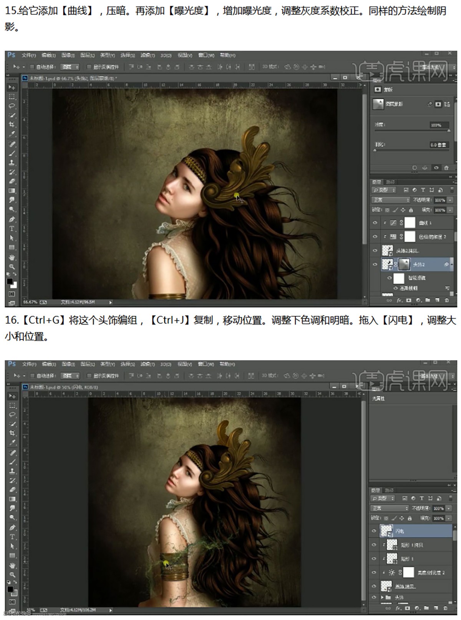Click foreground color swatch in upper toolbar
The width and height of the screenshot is (461, 620).
10,281
